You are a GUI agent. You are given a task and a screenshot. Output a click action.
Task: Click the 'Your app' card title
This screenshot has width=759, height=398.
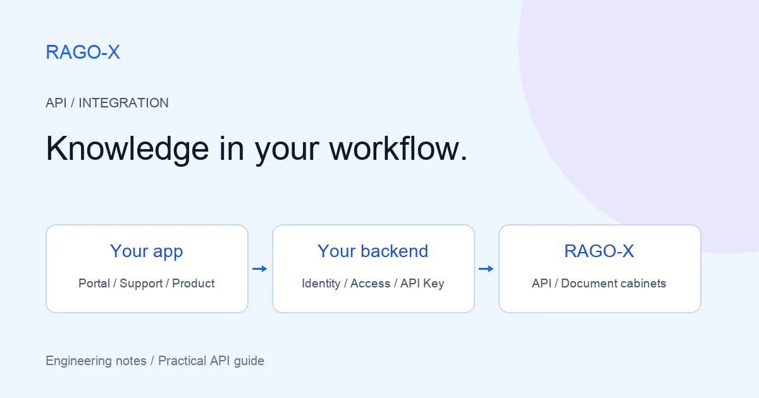pos(147,251)
